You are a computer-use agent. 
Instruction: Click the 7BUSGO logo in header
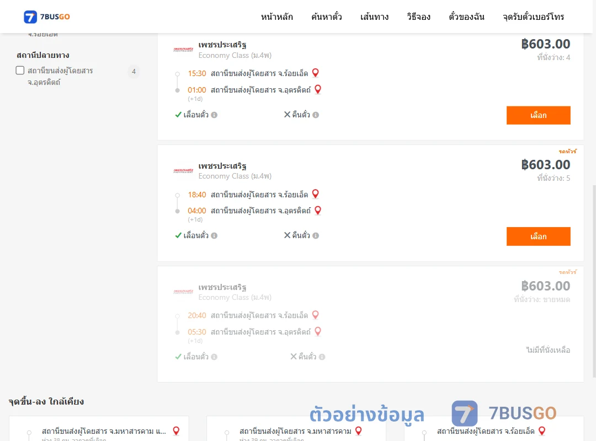(47, 17)
